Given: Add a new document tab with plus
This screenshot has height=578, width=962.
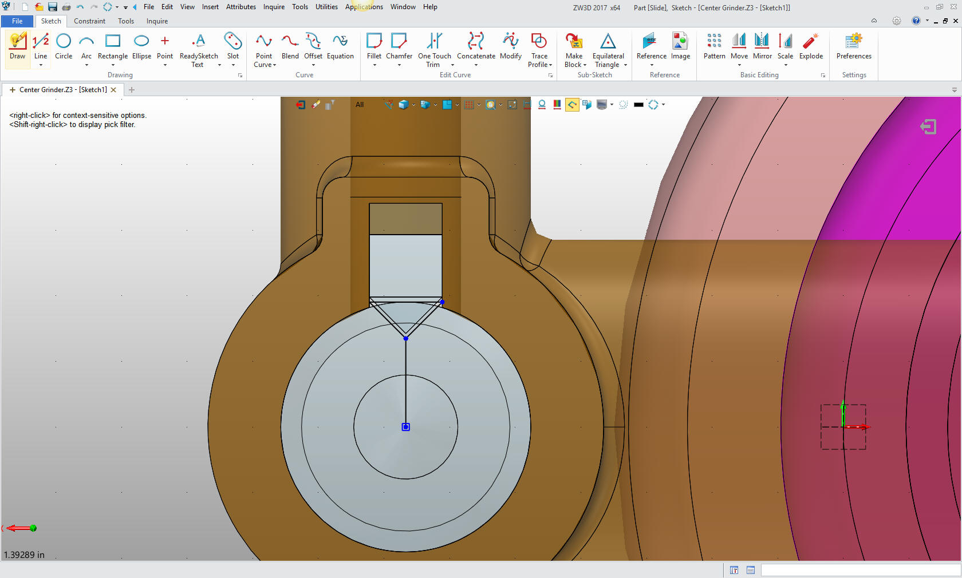Looking at the screenshot, I should (x=132, y=90).
